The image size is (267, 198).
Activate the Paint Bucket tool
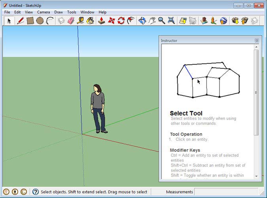pos(91,20)
